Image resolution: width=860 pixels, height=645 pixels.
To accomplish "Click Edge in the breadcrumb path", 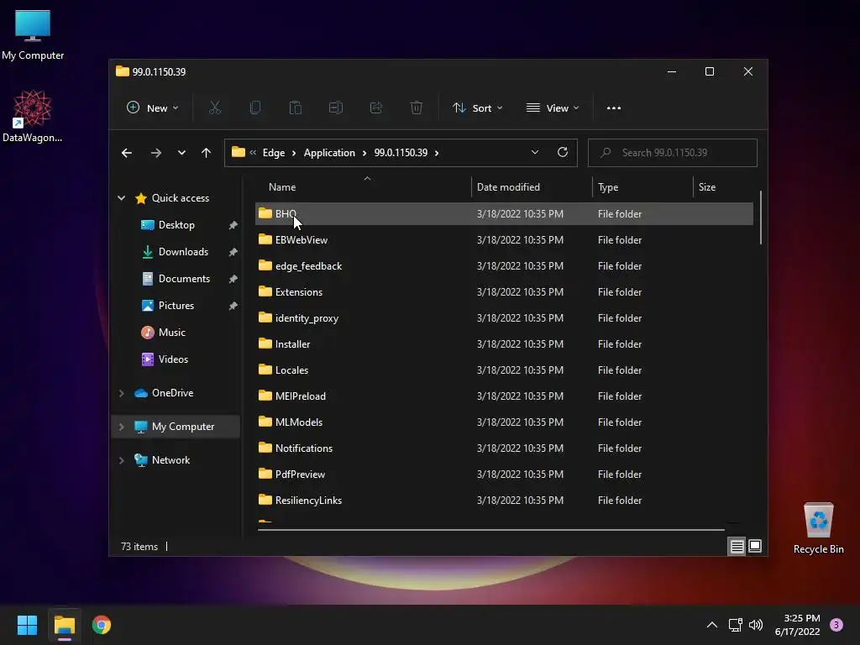I will [x=274, y=153].
